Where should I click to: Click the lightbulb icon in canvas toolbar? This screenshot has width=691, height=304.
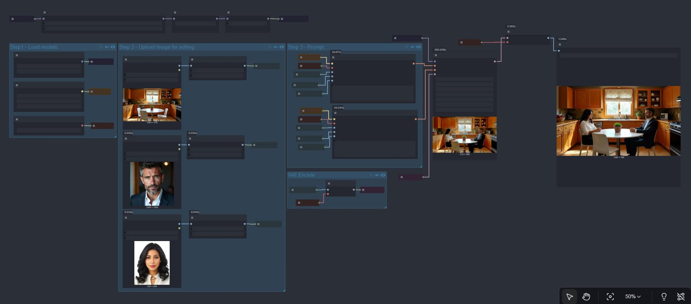pyautogui.click(x=664, y=296)
